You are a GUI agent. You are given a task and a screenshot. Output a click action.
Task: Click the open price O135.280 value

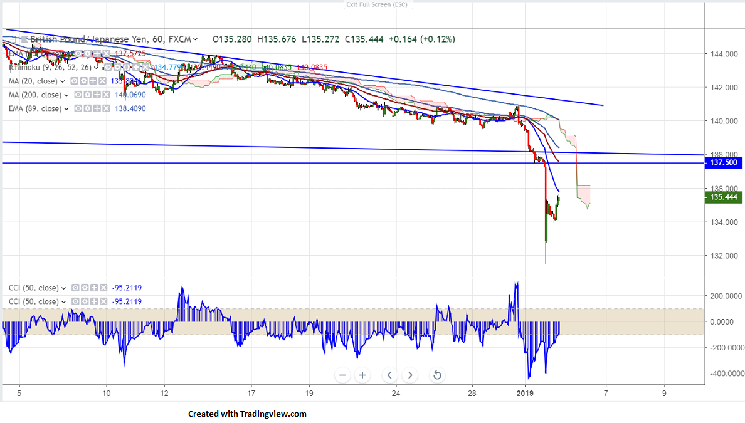(x=232, y=39)
